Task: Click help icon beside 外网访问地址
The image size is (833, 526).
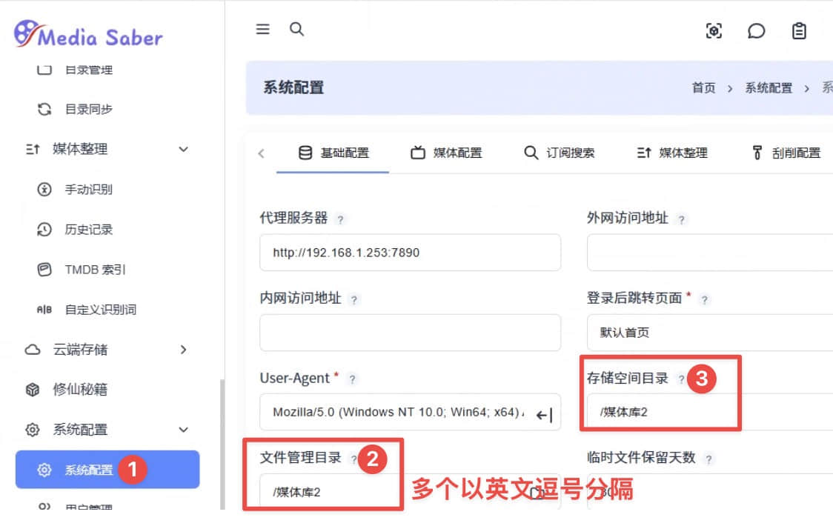Action: 682,220
